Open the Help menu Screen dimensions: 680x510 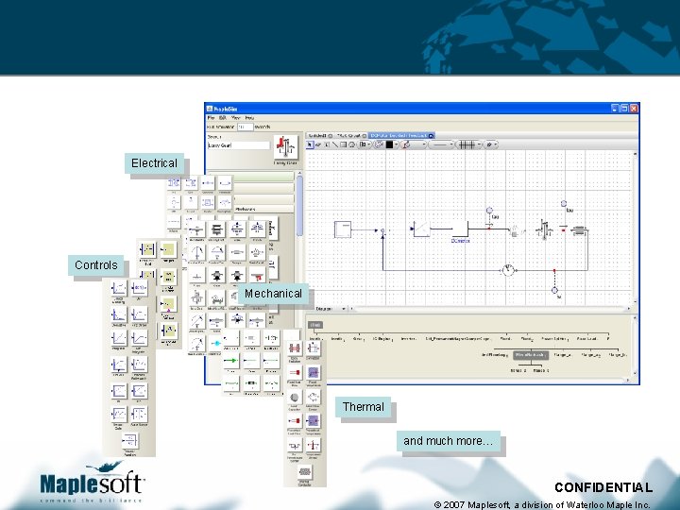pyautogui.click(x=249, y=118)
